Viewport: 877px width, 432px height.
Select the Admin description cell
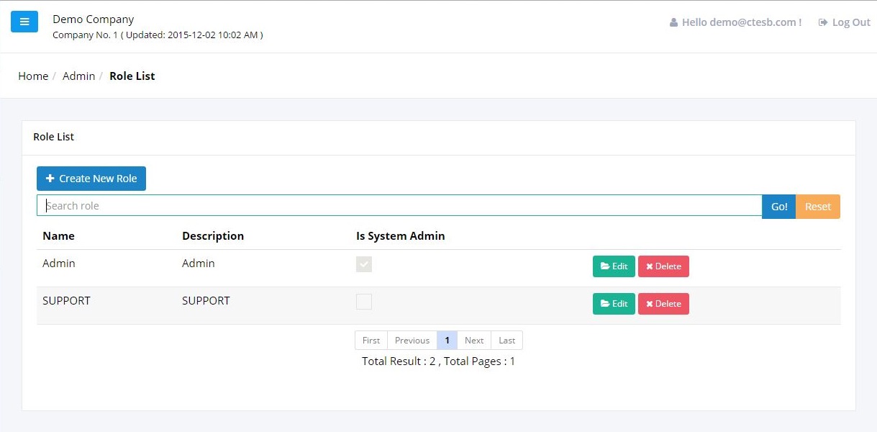(x=199, y=263)
